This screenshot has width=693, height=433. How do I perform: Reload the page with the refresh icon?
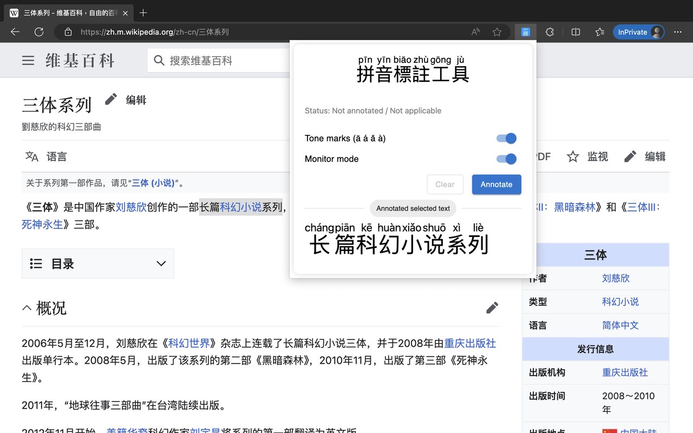[x=39, y=32]
